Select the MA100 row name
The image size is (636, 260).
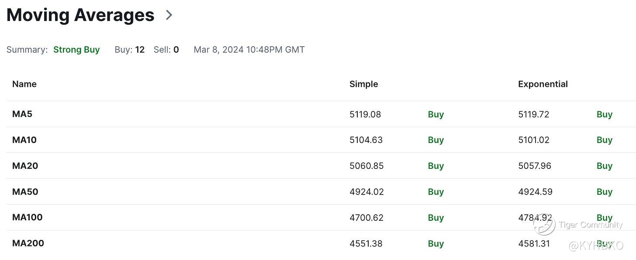[28, 217]
